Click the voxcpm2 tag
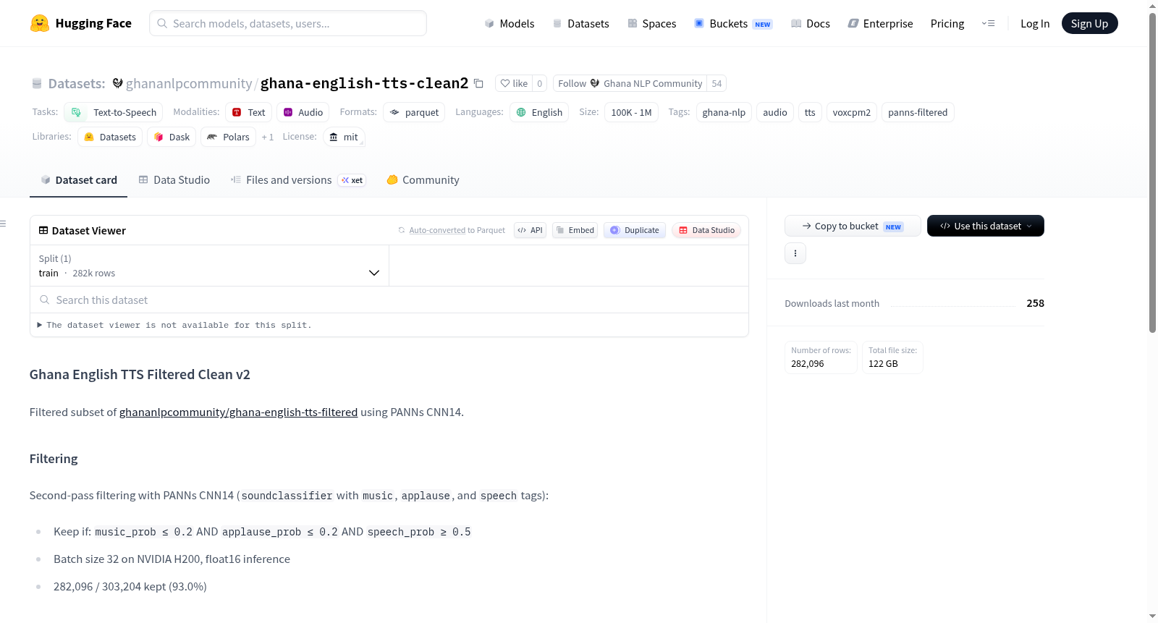The image size is (1158, 623). (852, 112)
